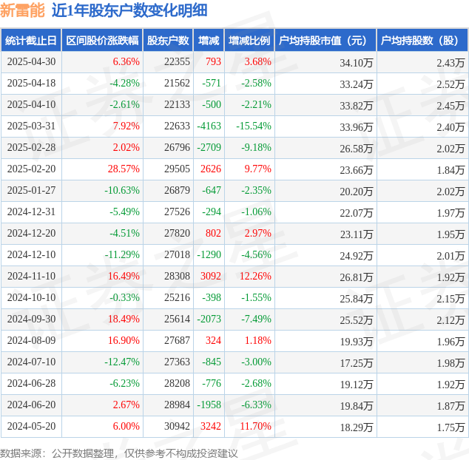
Task: Select the date cell 2024-10-10
Action: [31, 297]
